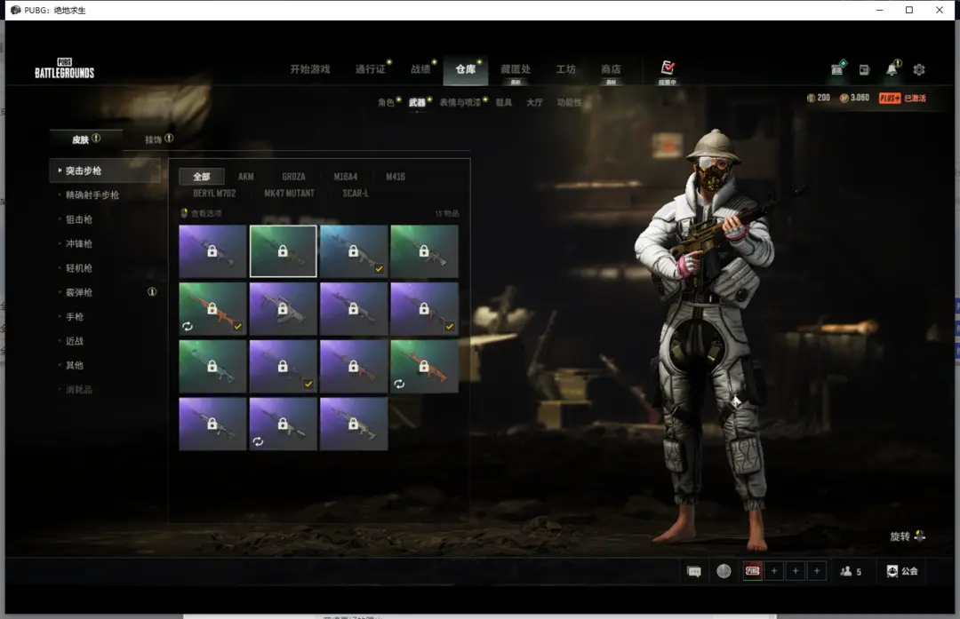Screen dimensions: 960x619
Task: Open the settings gear icon
Action: click(x=919, y=70)
